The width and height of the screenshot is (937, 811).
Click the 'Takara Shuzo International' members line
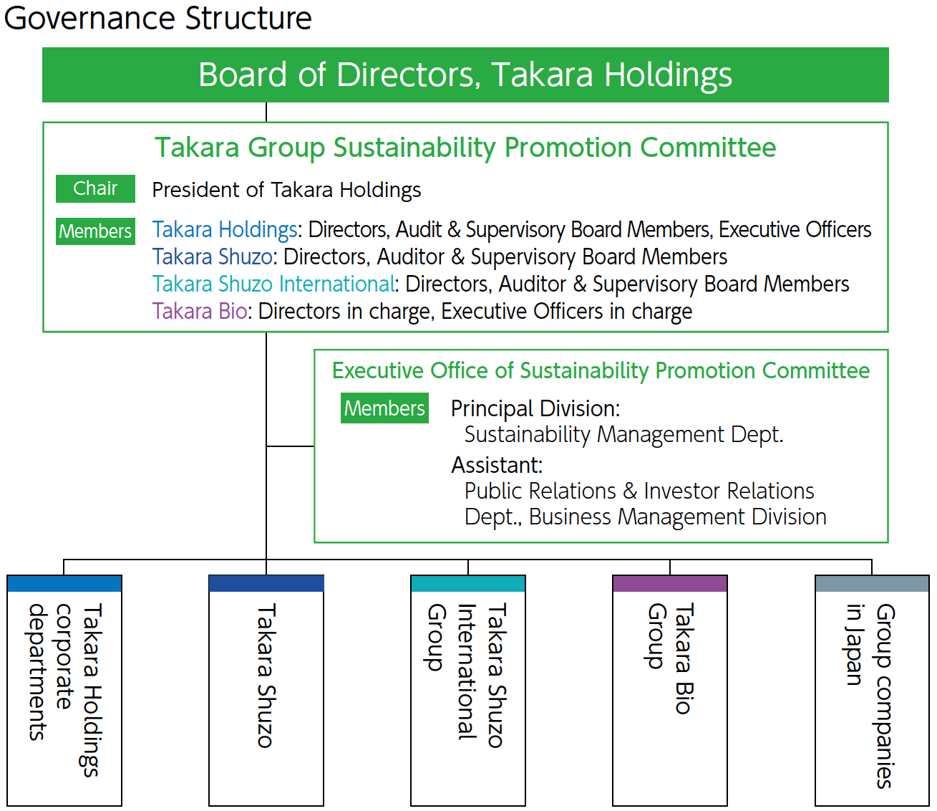click(500, 284)
